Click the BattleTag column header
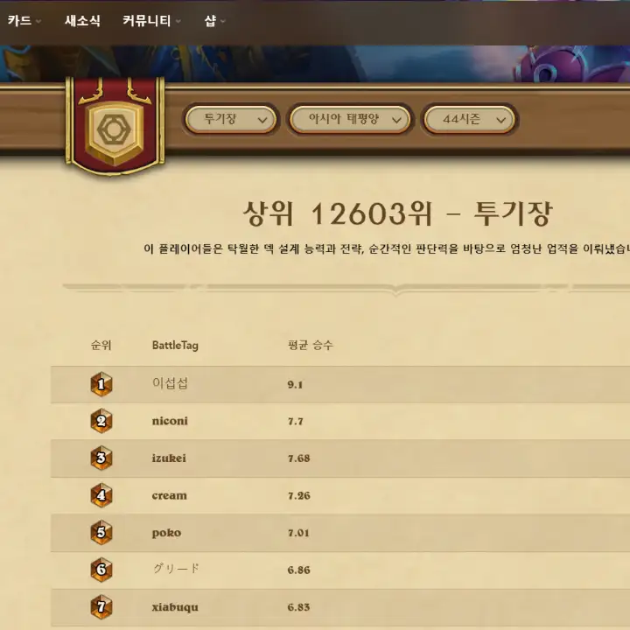Screen dimensions: 630x630 pyautogui.click(x=175, y=345)
